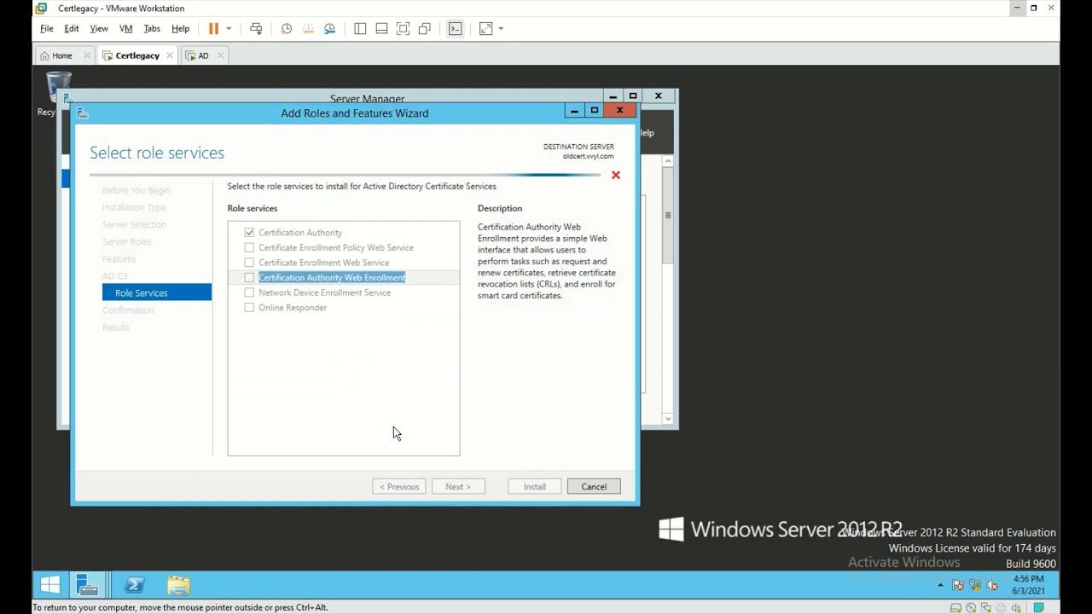Screen dimensions: 1092x614
Task: Open File Explorer from guest taskbar
Action: tap(178, 585)
